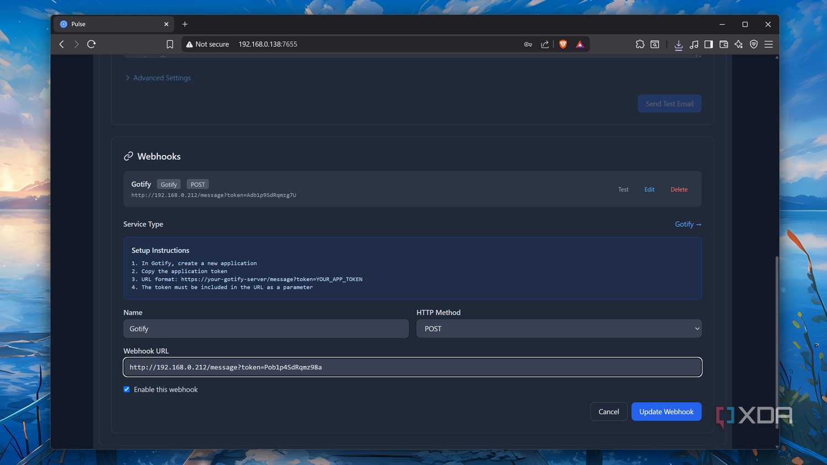Open Leo AI assistant sparkle icon
Screen dimensions: 827x465
click(x=739, y=44)
